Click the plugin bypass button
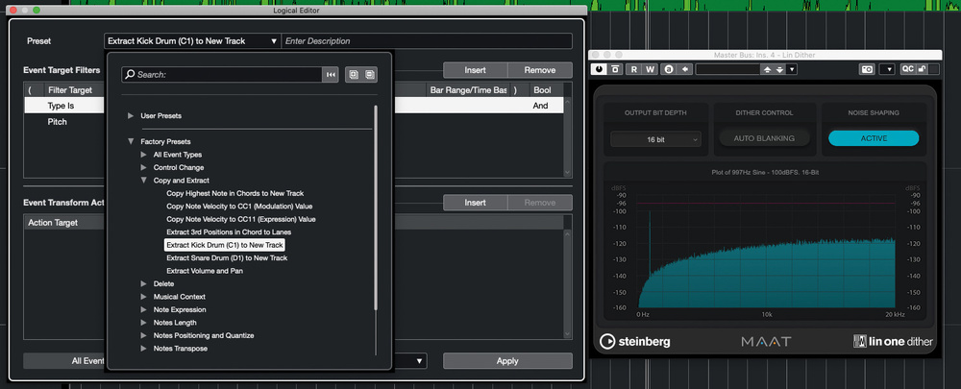 pos(615,69)
